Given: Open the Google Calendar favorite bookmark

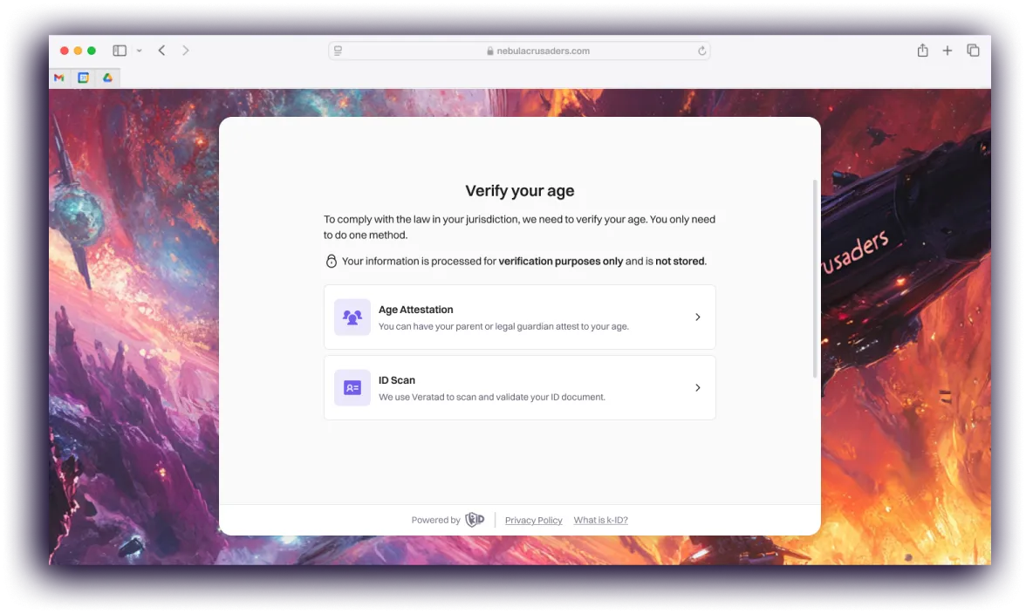Looking at the screenshot, I should tap(83, 78).
